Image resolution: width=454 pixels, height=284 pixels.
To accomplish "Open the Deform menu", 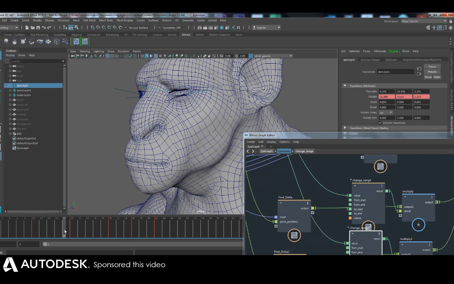I will tap(167, 20).
